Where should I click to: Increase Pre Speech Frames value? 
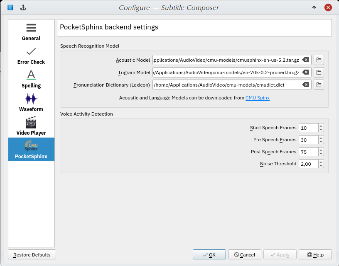321,138
